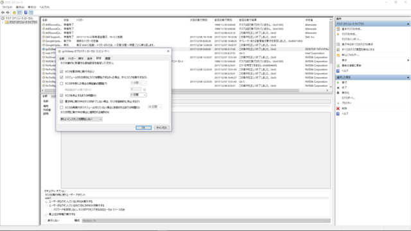
Task: Open 'do not start new instance' rule dropdown
Action: [81, 119]
